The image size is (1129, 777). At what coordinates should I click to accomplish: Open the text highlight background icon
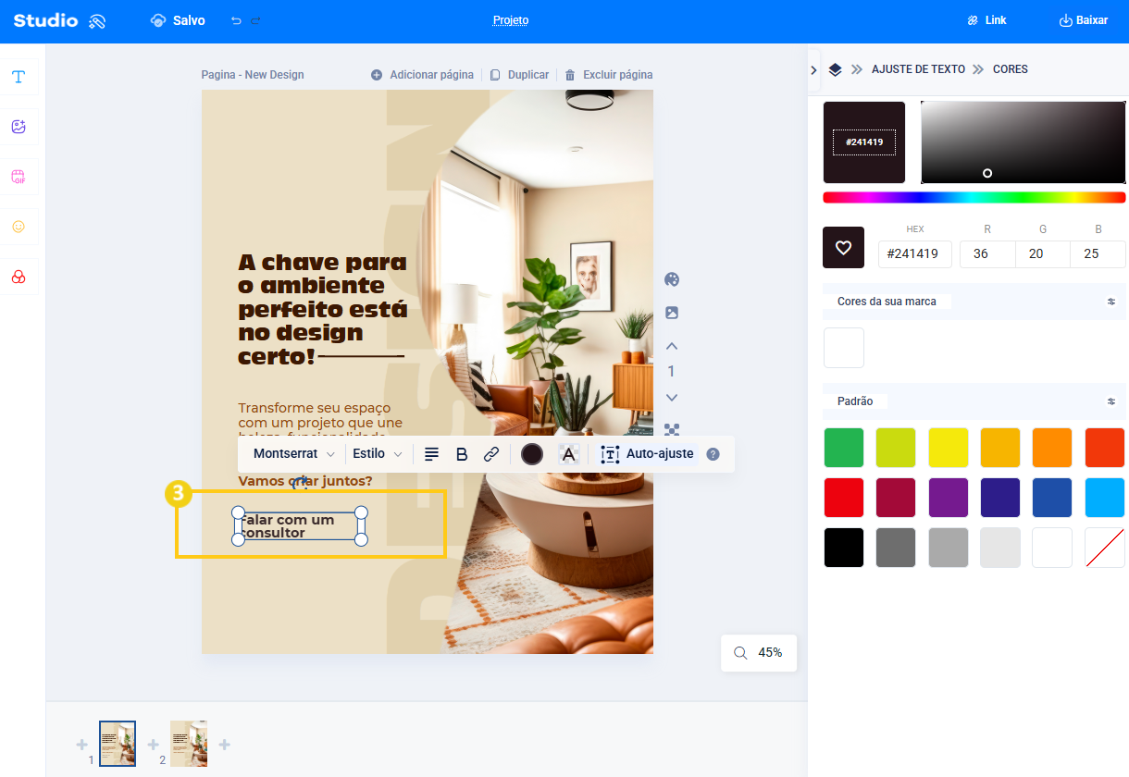point(568,454)
